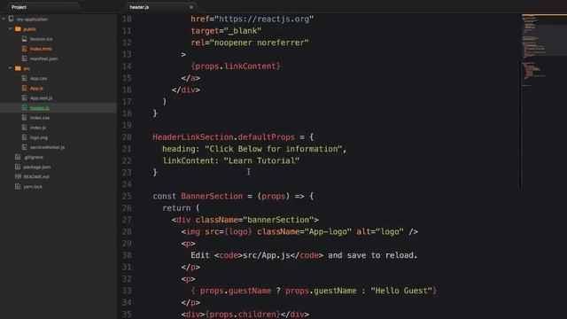567x319 pixels.
Task: Open App.test.js via its file icon
Action: tap(24, 97)
